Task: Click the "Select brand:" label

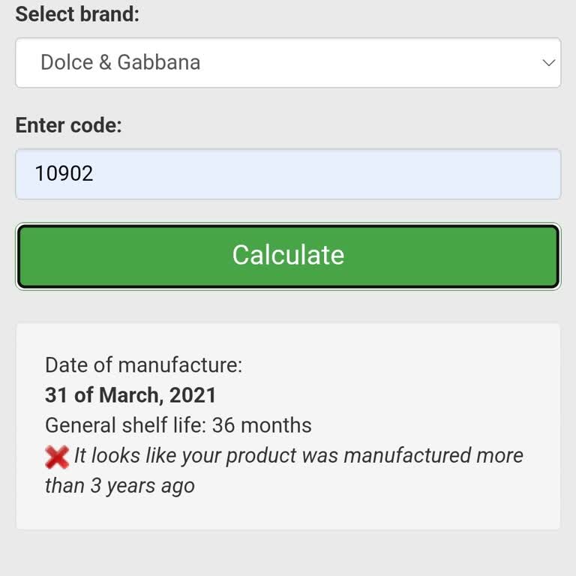Action: [77, 14]
